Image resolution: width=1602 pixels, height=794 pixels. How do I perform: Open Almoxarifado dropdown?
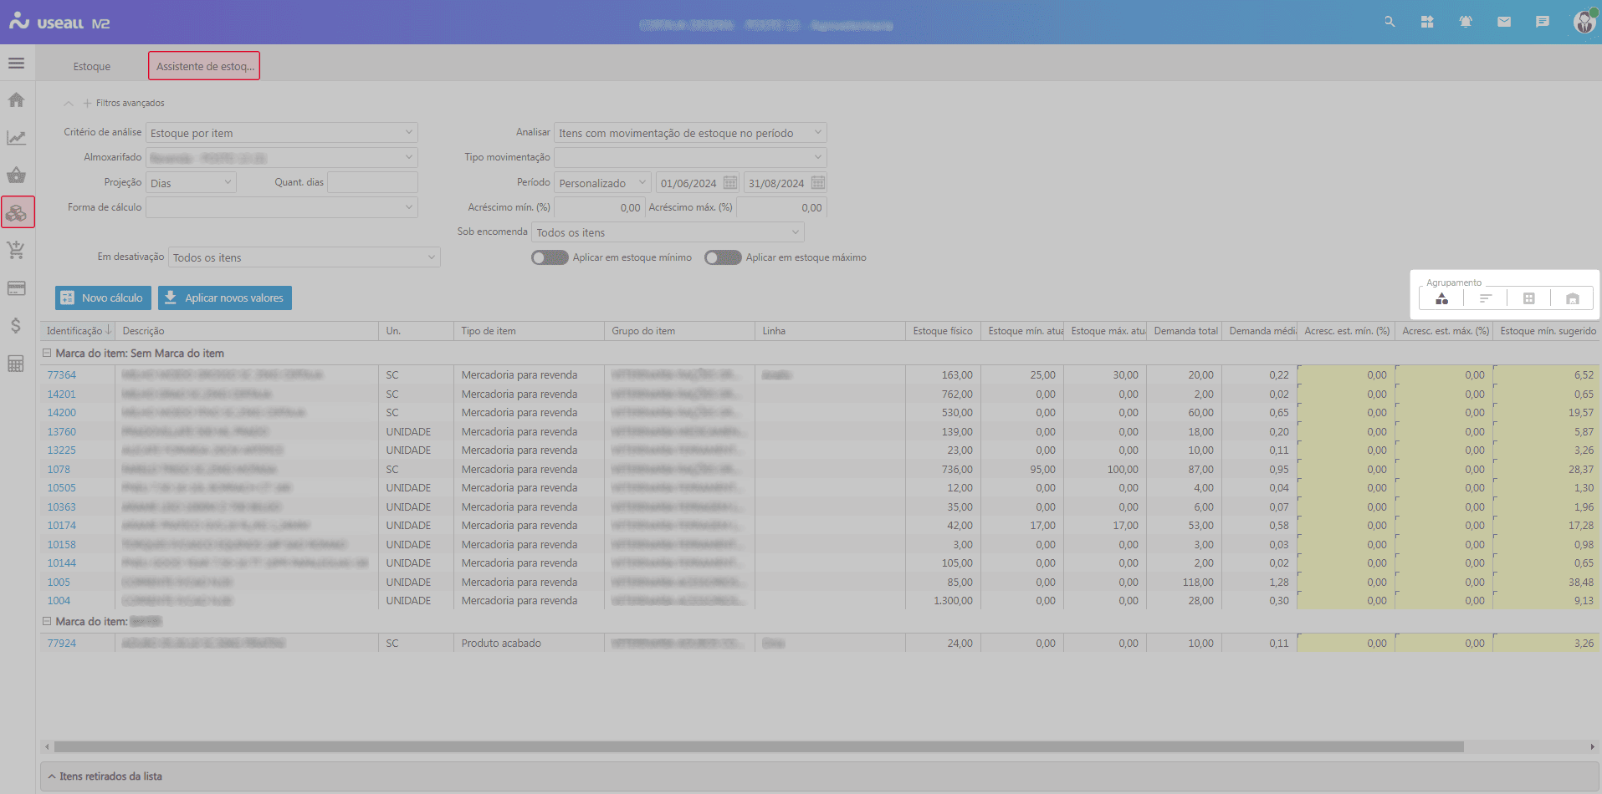coord(282,158)
